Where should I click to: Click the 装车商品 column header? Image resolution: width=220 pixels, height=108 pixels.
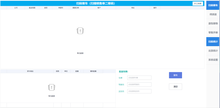click(x=30, y=71)
